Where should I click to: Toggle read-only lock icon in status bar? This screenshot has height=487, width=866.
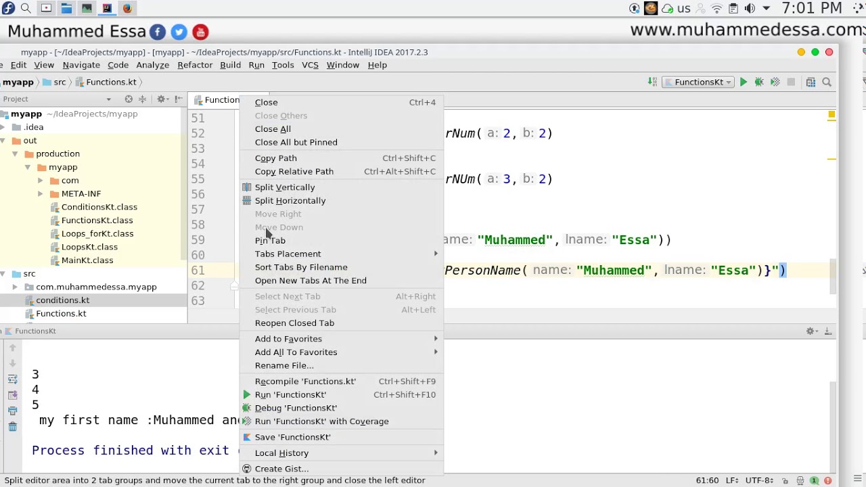785,480
